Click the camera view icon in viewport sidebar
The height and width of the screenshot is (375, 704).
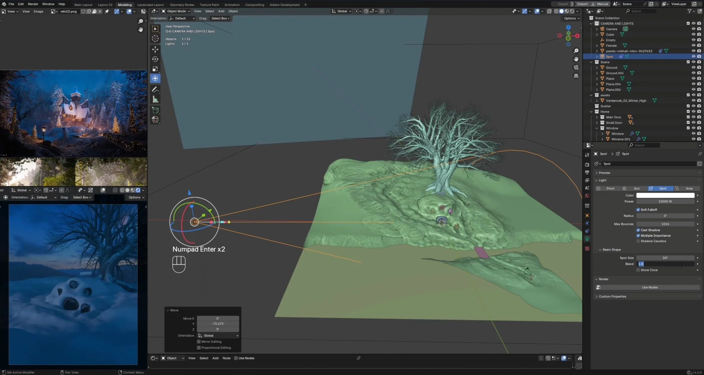[x=576, y=67]
